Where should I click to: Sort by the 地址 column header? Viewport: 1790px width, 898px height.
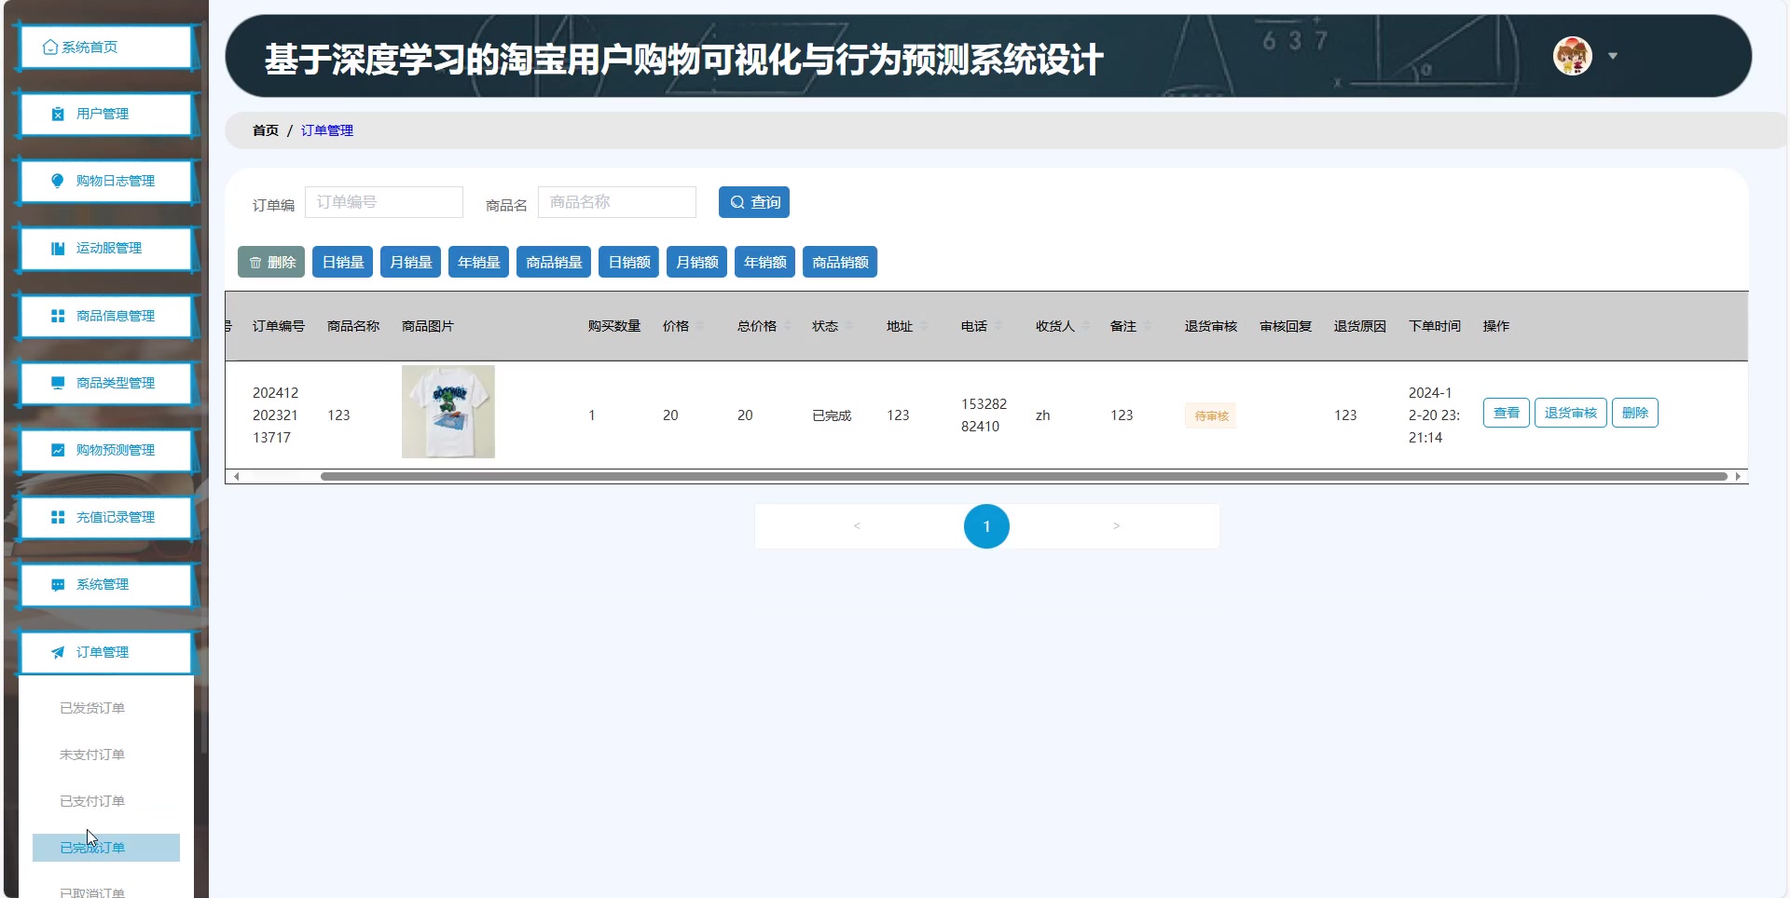point(900,326)
